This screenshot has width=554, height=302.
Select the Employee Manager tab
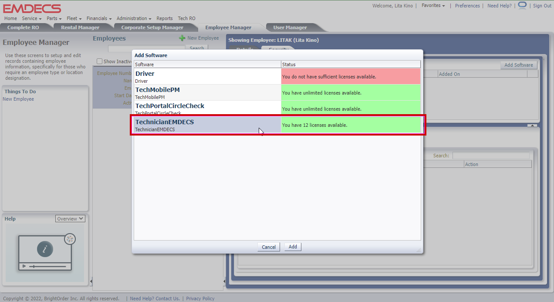(228, 27)
